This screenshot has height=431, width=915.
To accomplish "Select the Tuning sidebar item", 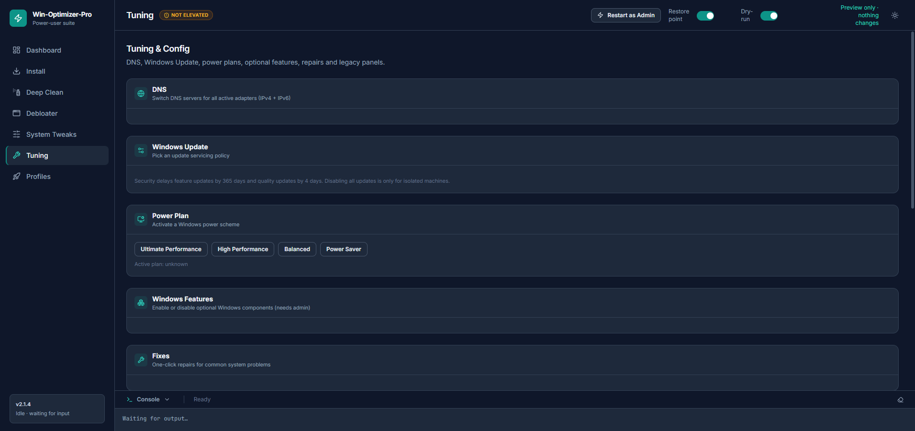I will 57,155.
